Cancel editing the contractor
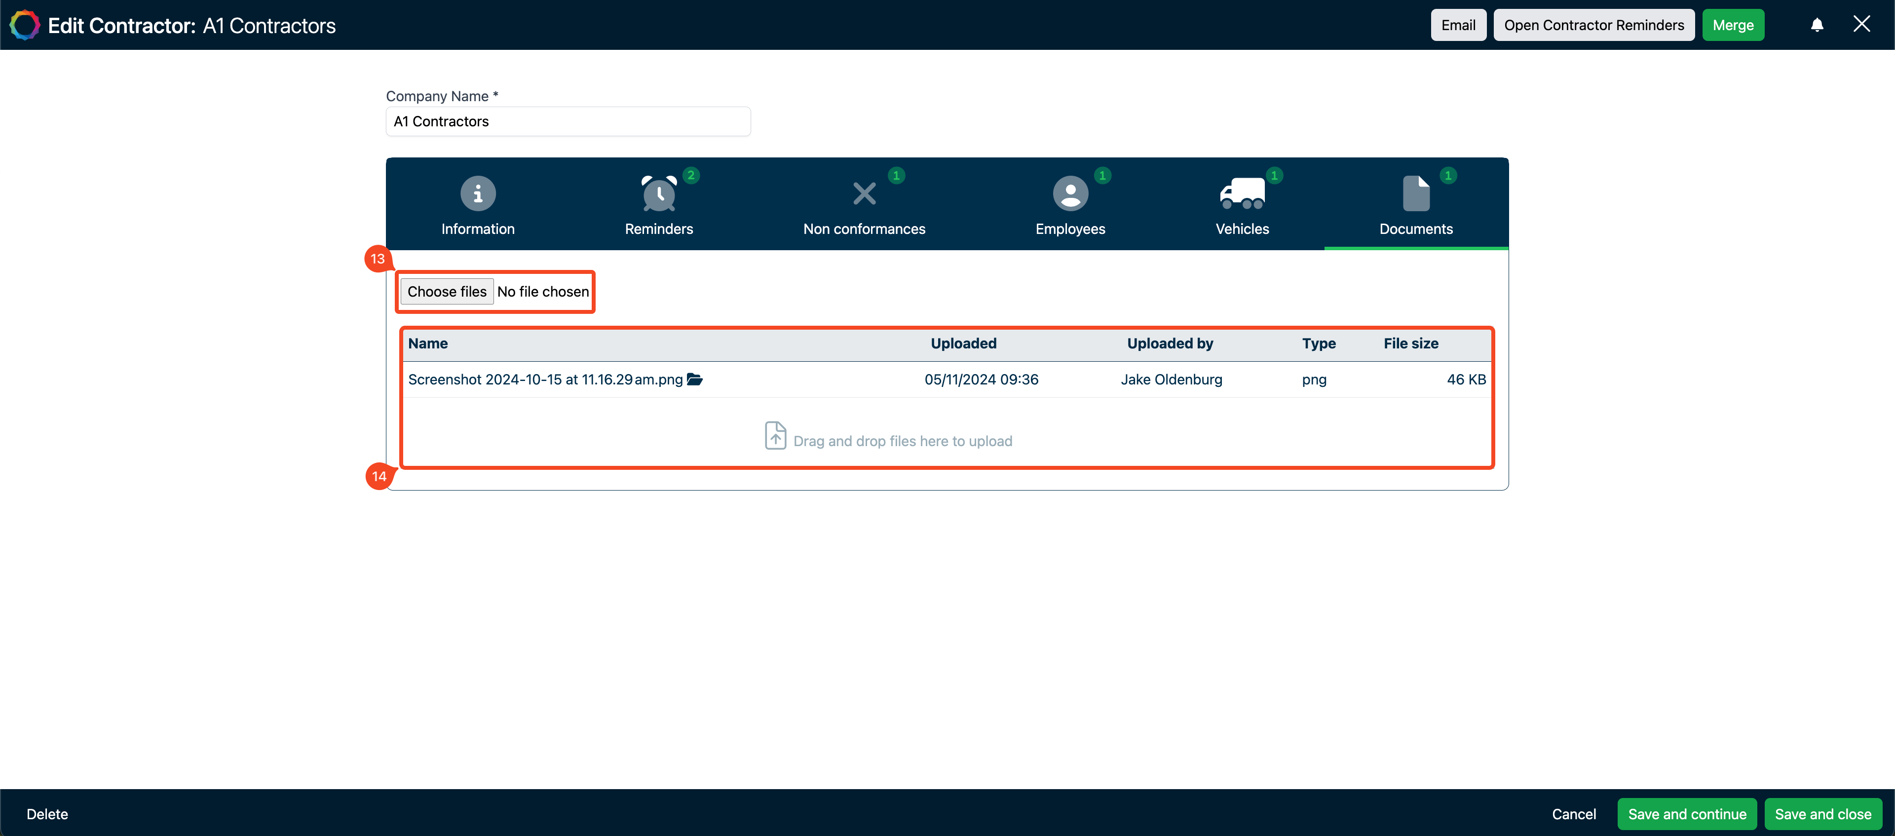The height and width of the screenshot is (836, 1895). click(x=1574, y=814)
